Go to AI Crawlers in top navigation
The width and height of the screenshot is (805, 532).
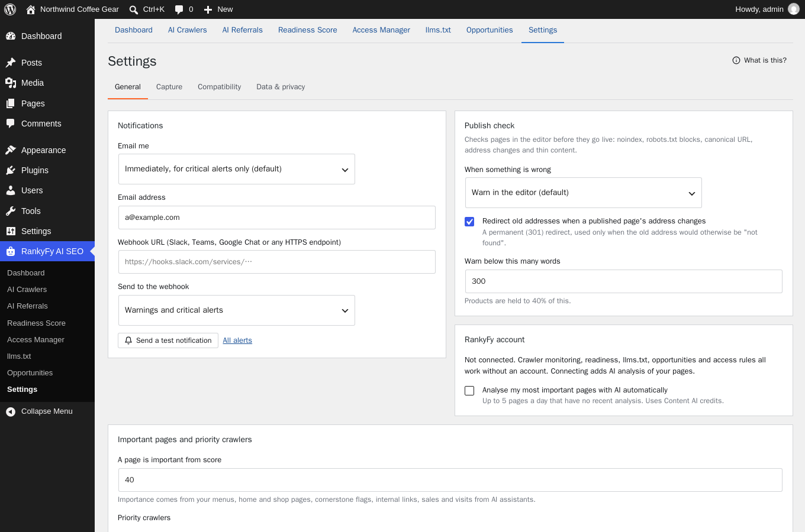click(x=188, y=30)
